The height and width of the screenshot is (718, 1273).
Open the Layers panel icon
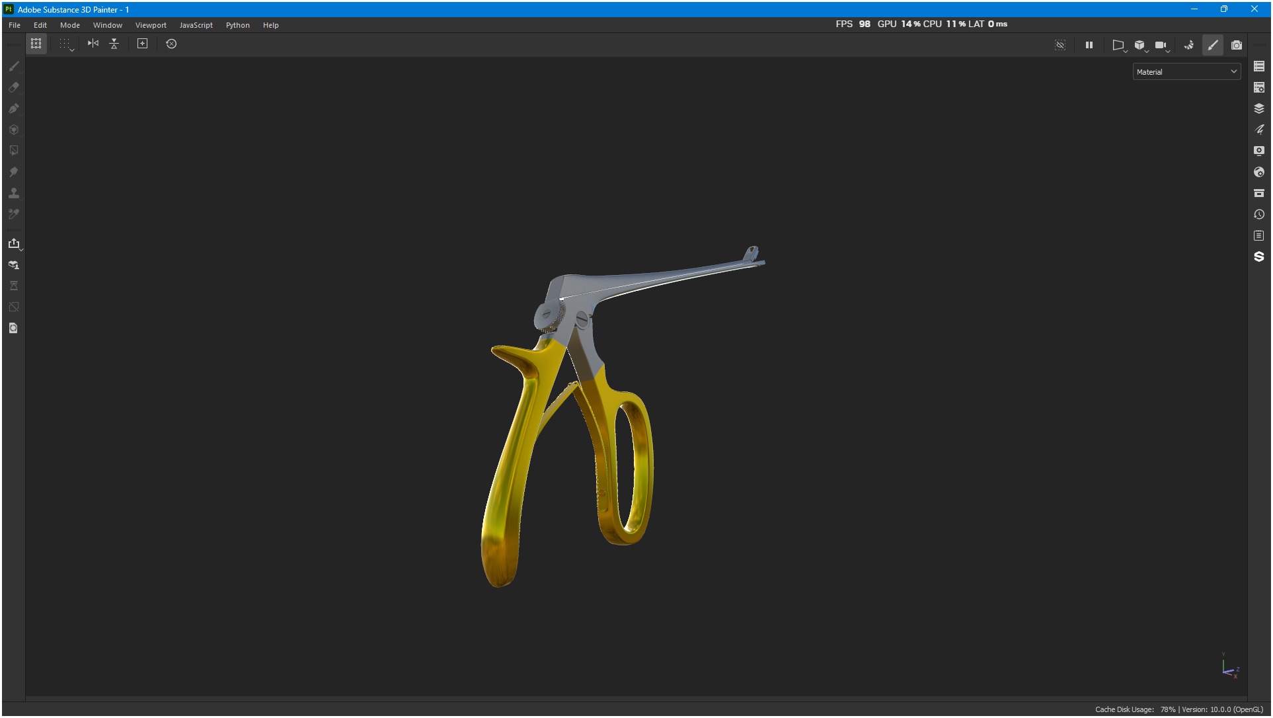(x=1259, y=108)
